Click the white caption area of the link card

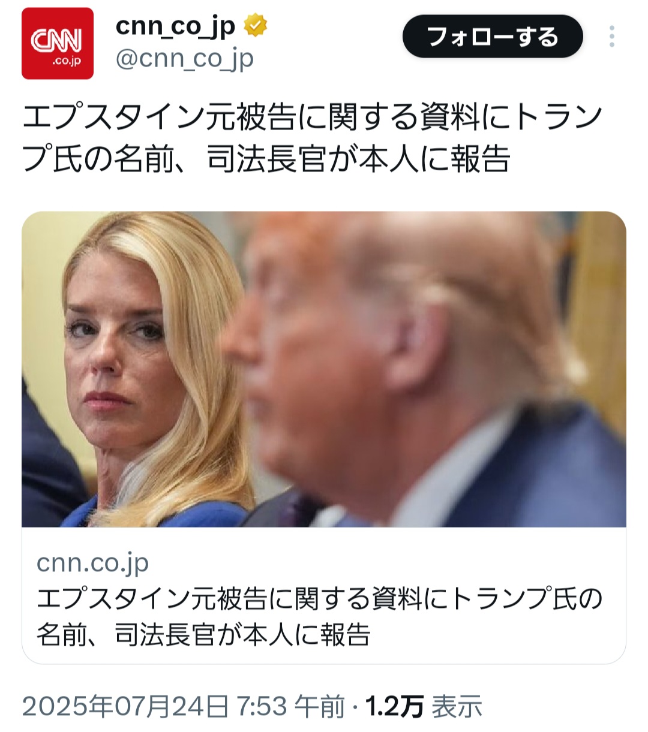[324, 595]
